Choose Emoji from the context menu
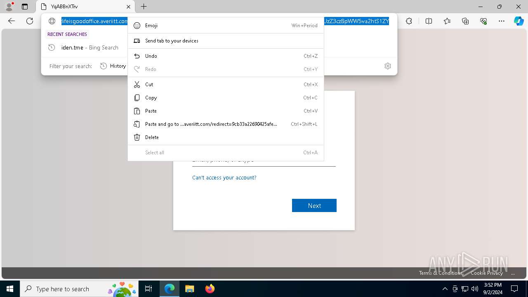Screen dimensions: 528x297 [x=226, y=26]
